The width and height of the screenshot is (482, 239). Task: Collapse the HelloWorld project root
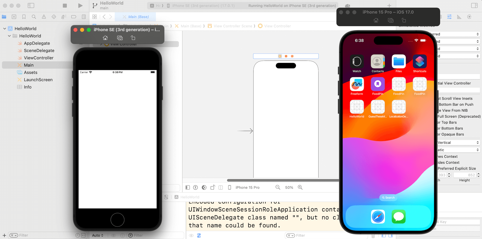point(5,29)
